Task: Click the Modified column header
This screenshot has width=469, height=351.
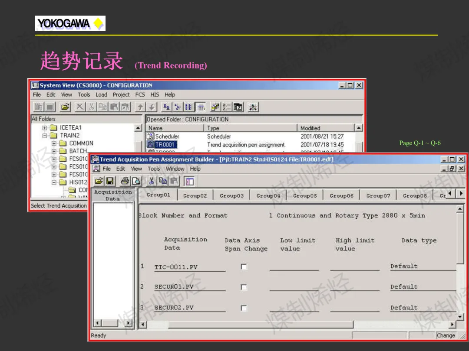Action: tap(326, 128)
